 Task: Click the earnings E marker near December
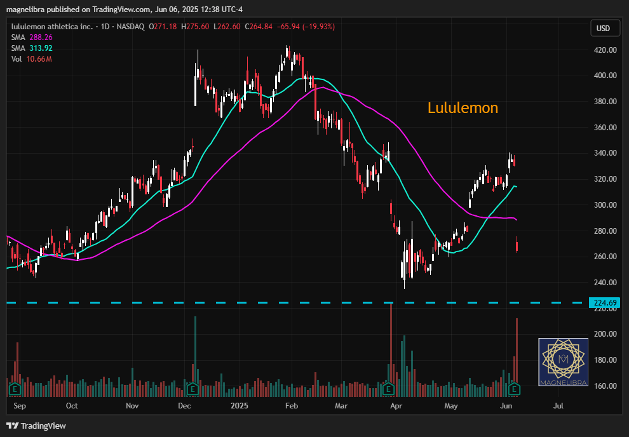pyautogui.click(x=193, y=389)
